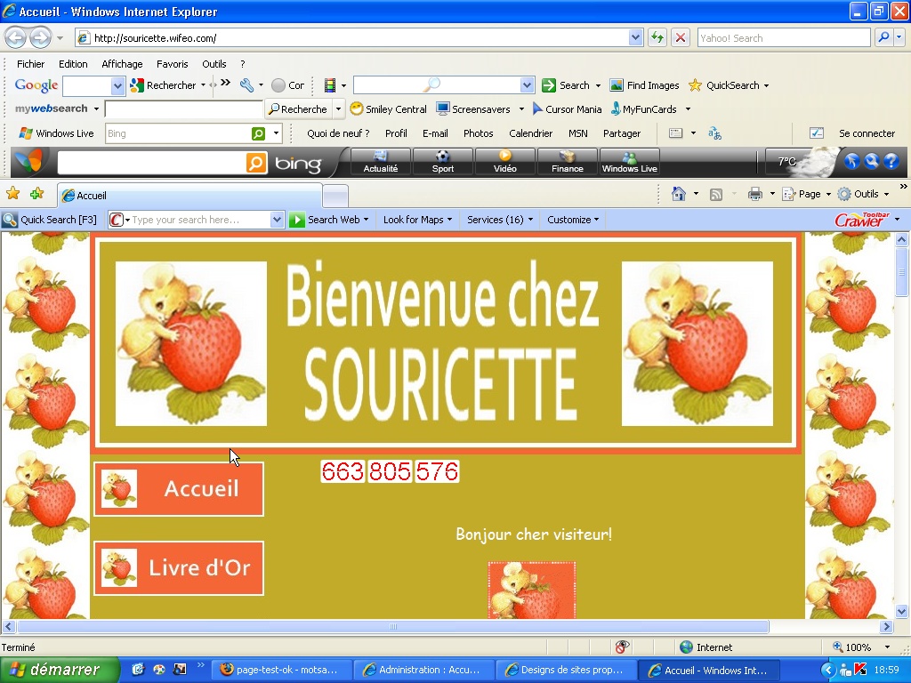Expand the Search Web dropdown

(x=366, y=220)
